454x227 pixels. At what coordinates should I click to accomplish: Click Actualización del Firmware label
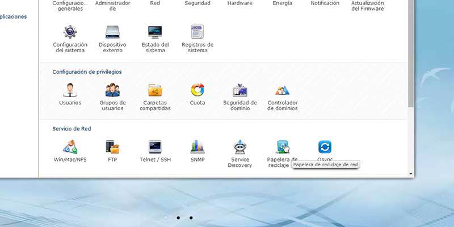click(x=367, y=6)
